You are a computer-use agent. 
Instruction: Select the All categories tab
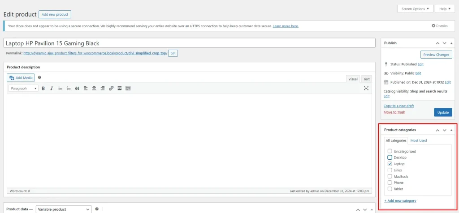396,141
